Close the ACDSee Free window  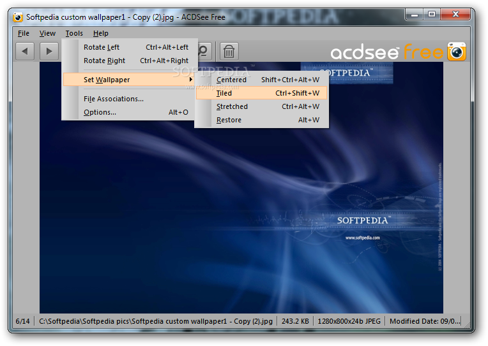pos(455,15)
